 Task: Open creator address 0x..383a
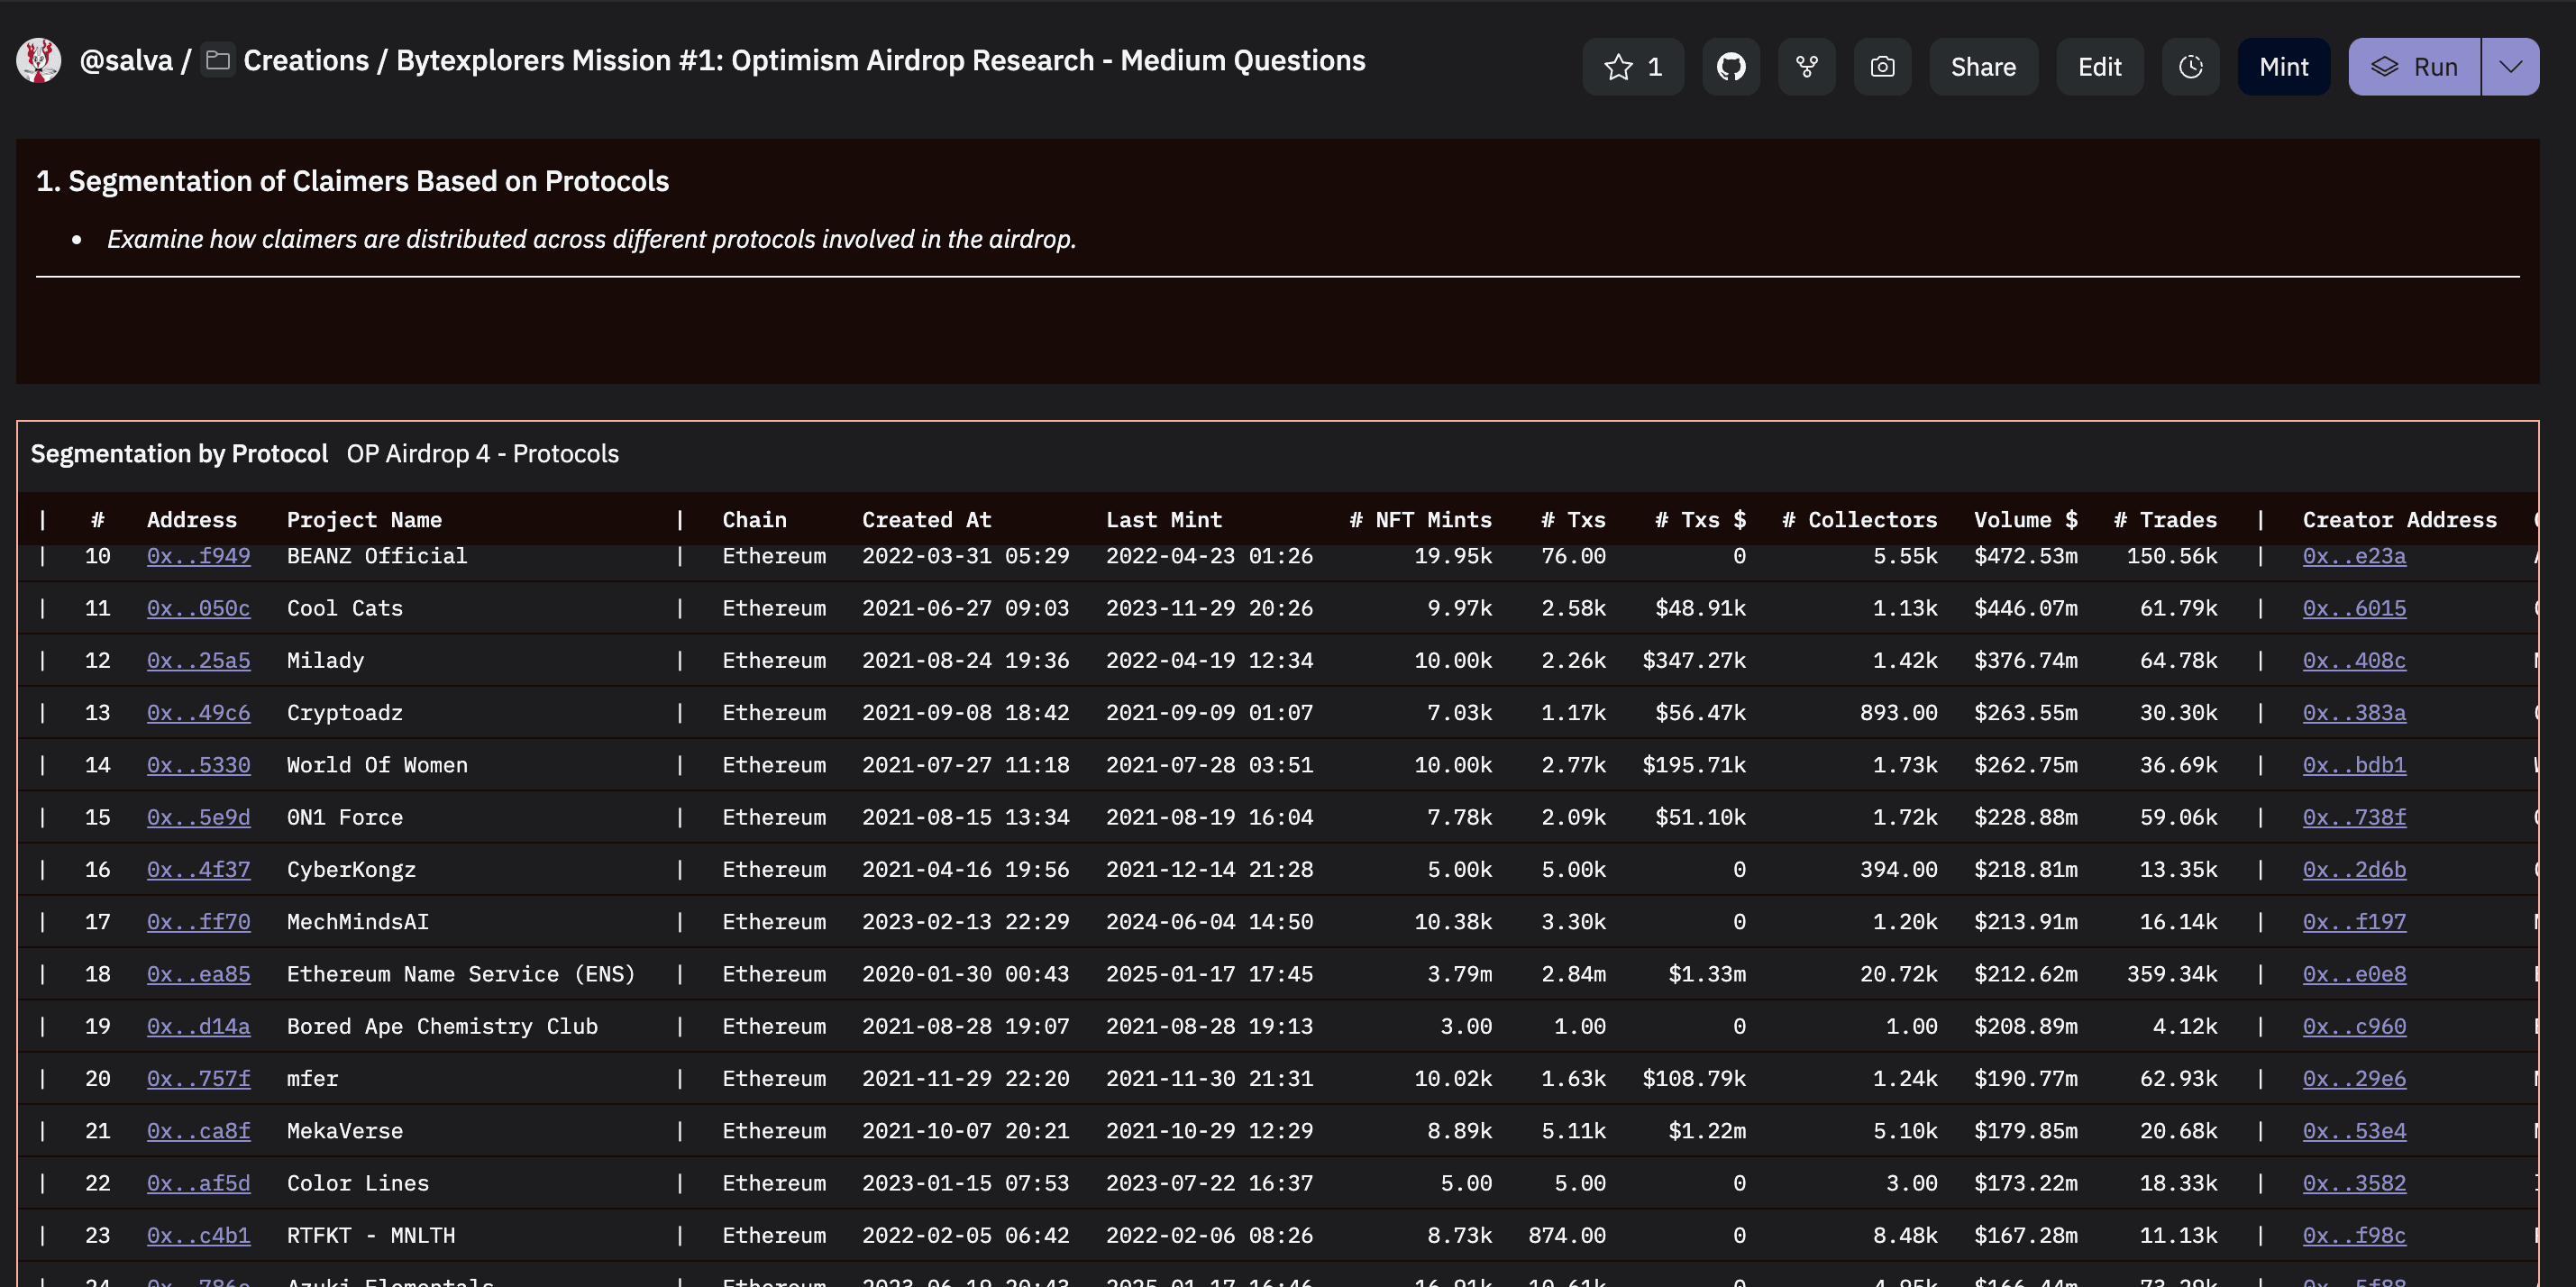(x=2354, y=713)
